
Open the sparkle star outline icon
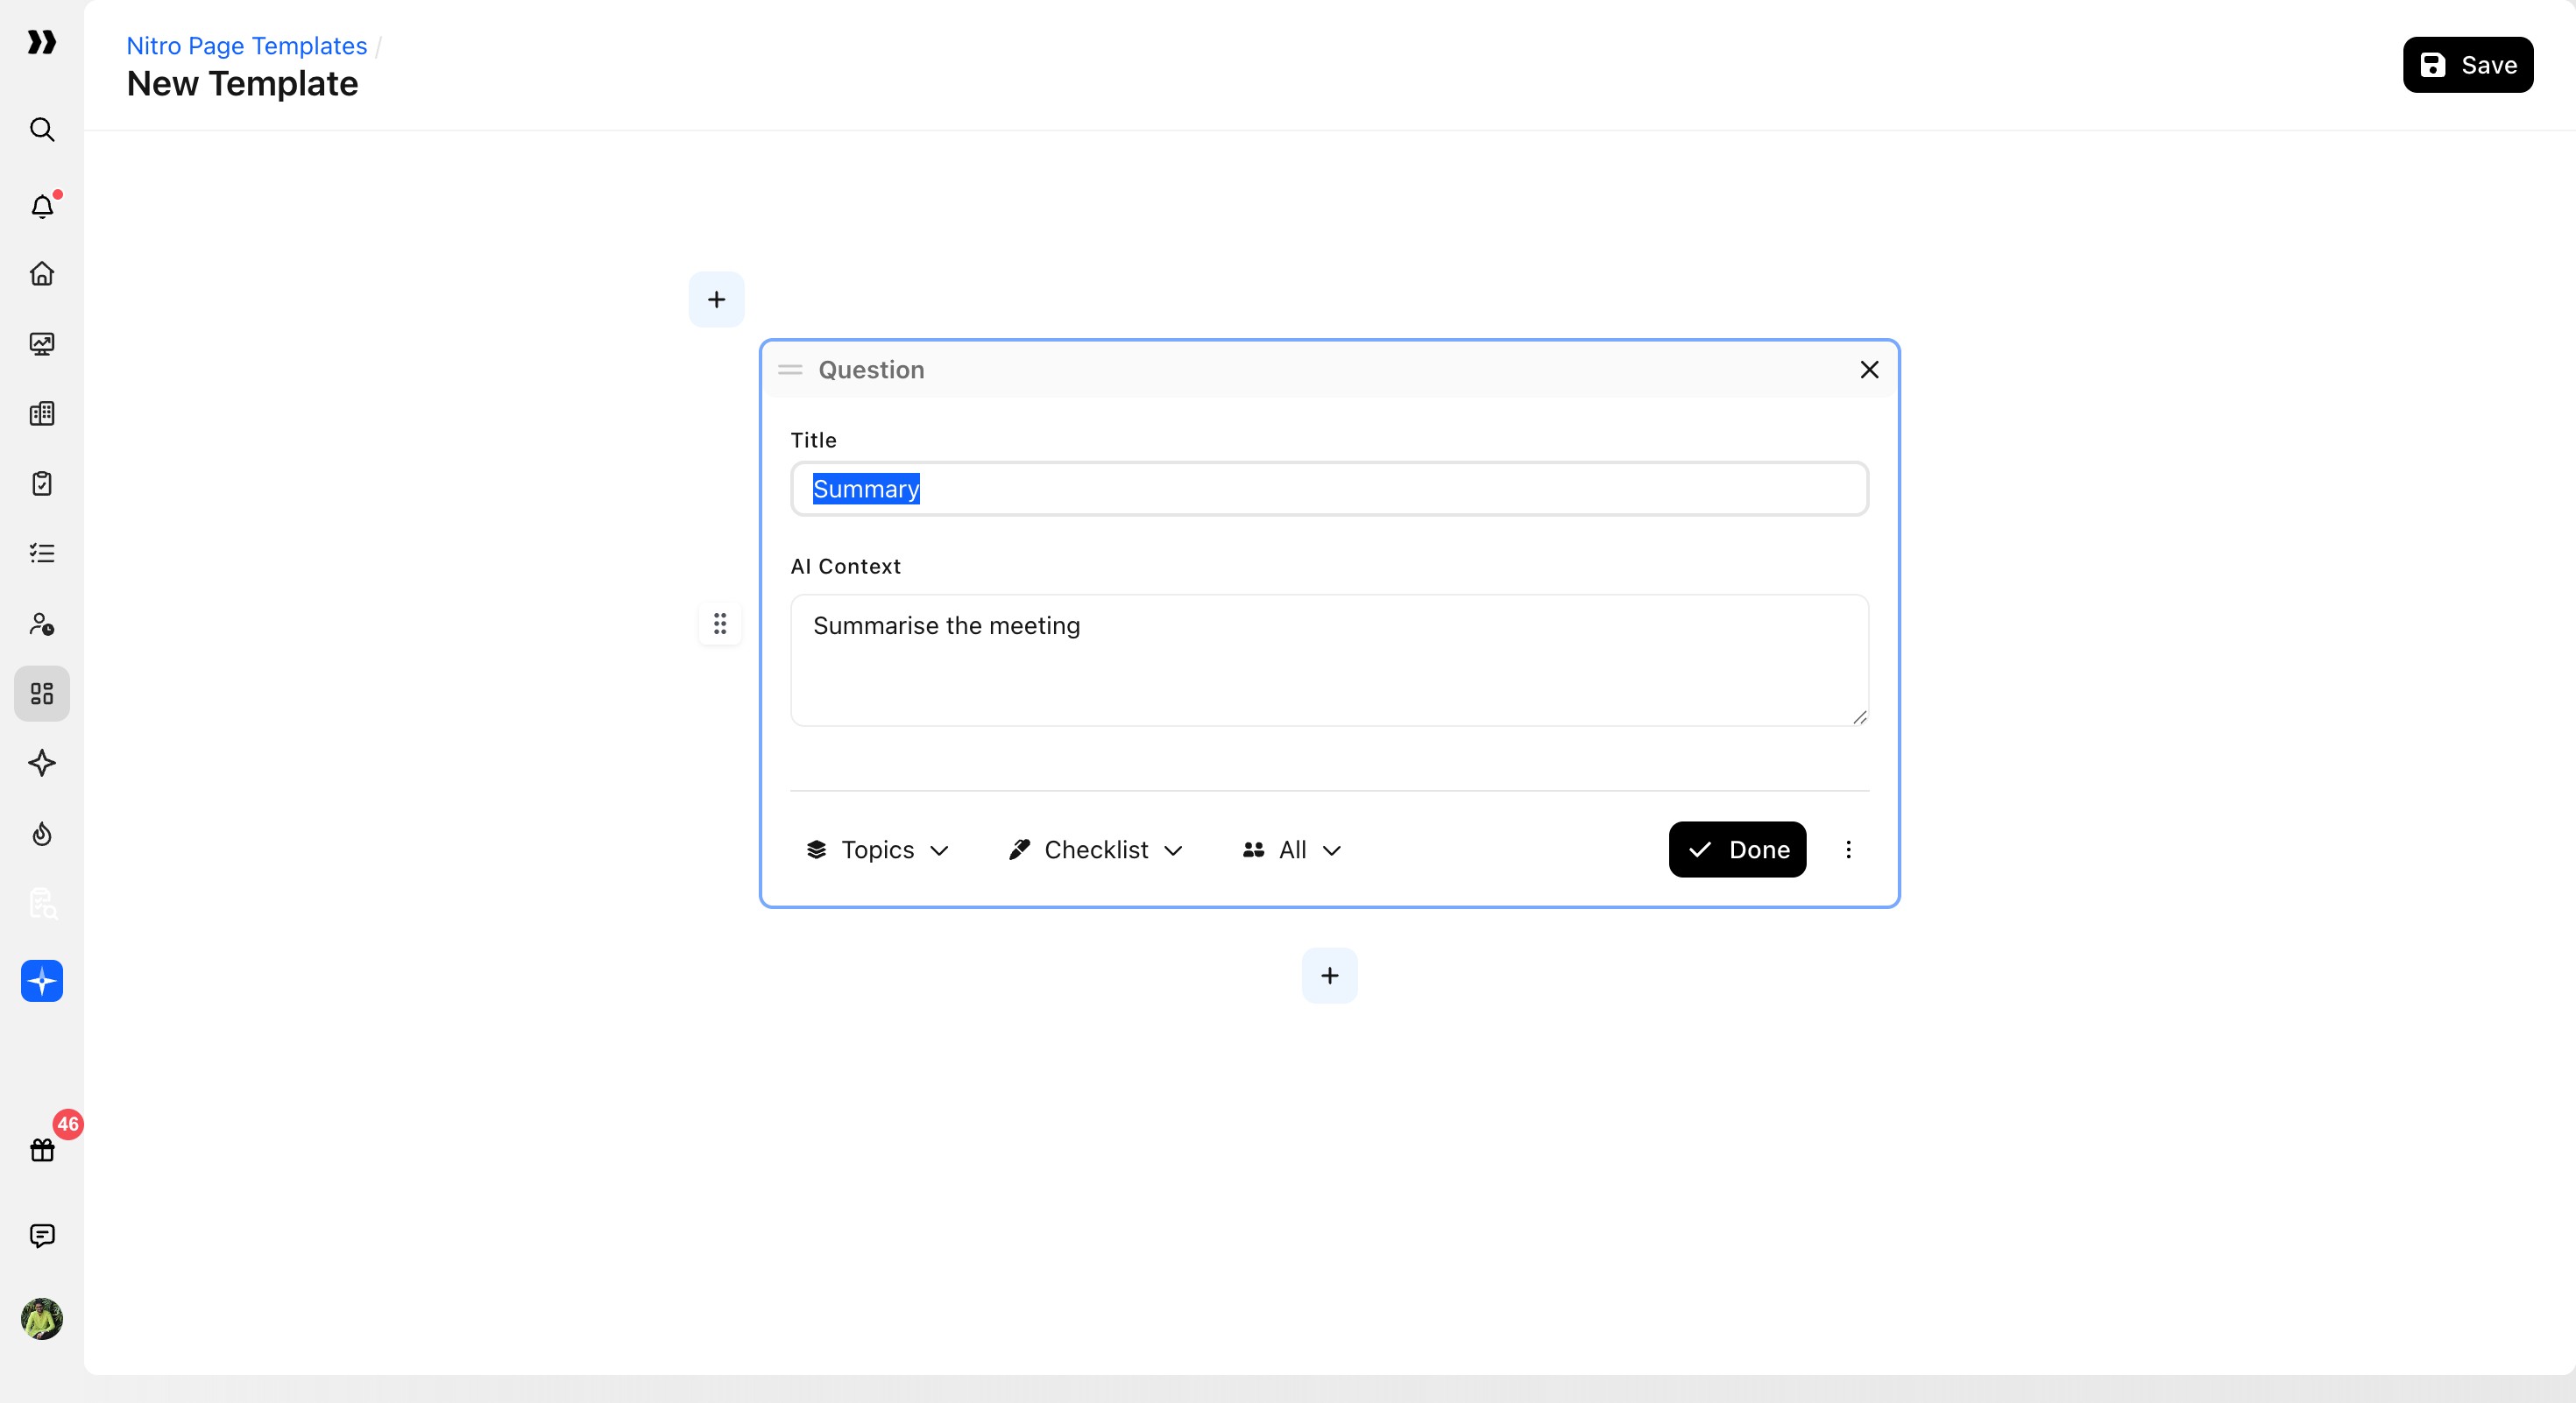pyautogui.click(x=41, y=764)
